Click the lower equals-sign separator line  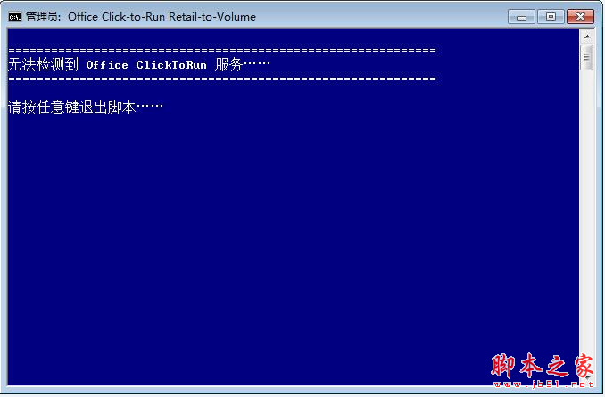point(222,79)
